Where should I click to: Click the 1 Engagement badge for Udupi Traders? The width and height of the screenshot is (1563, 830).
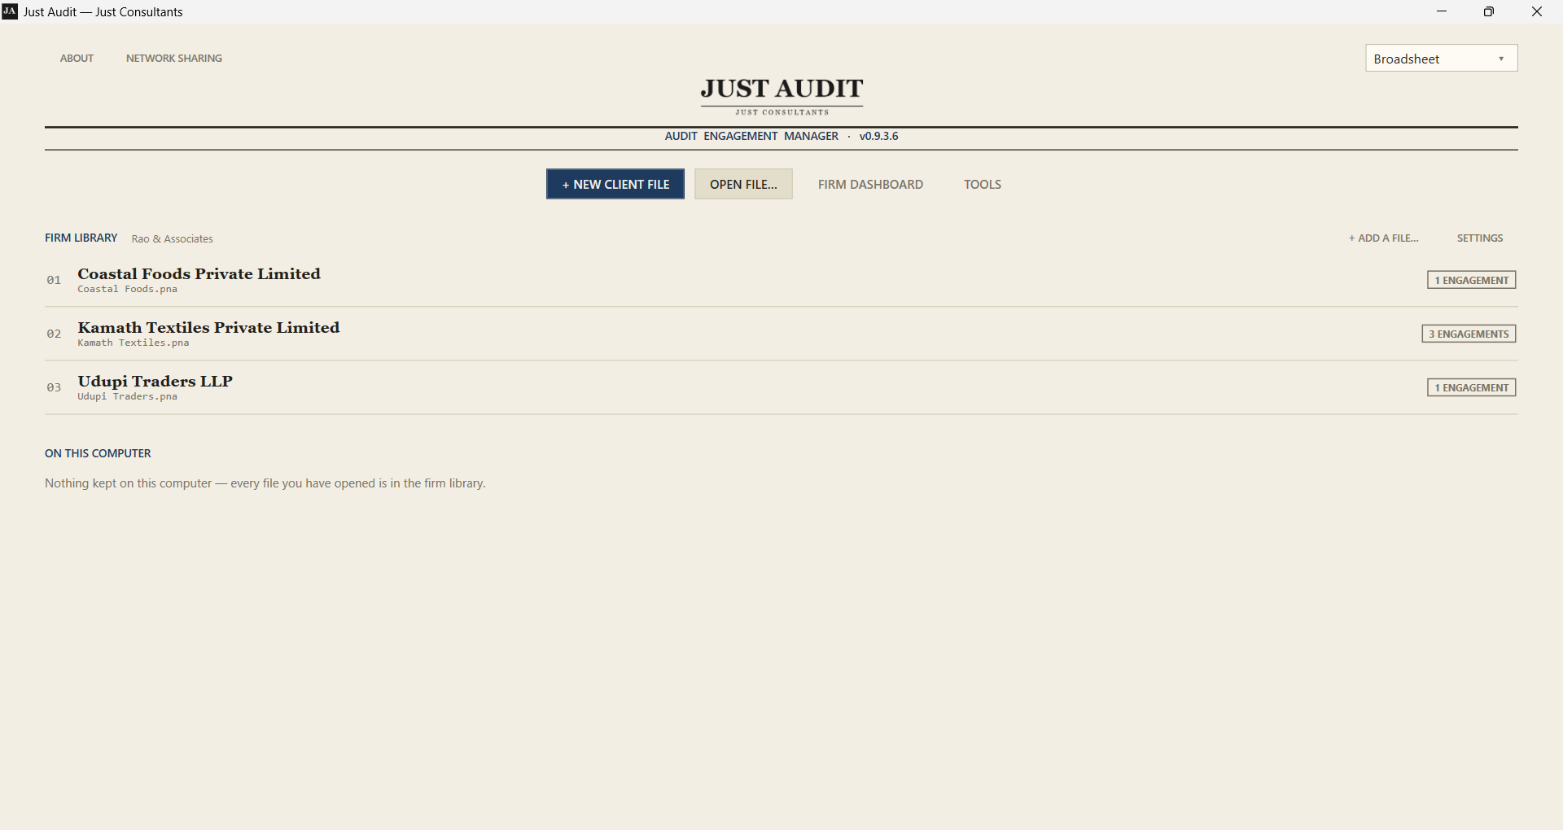point(1471,387)
